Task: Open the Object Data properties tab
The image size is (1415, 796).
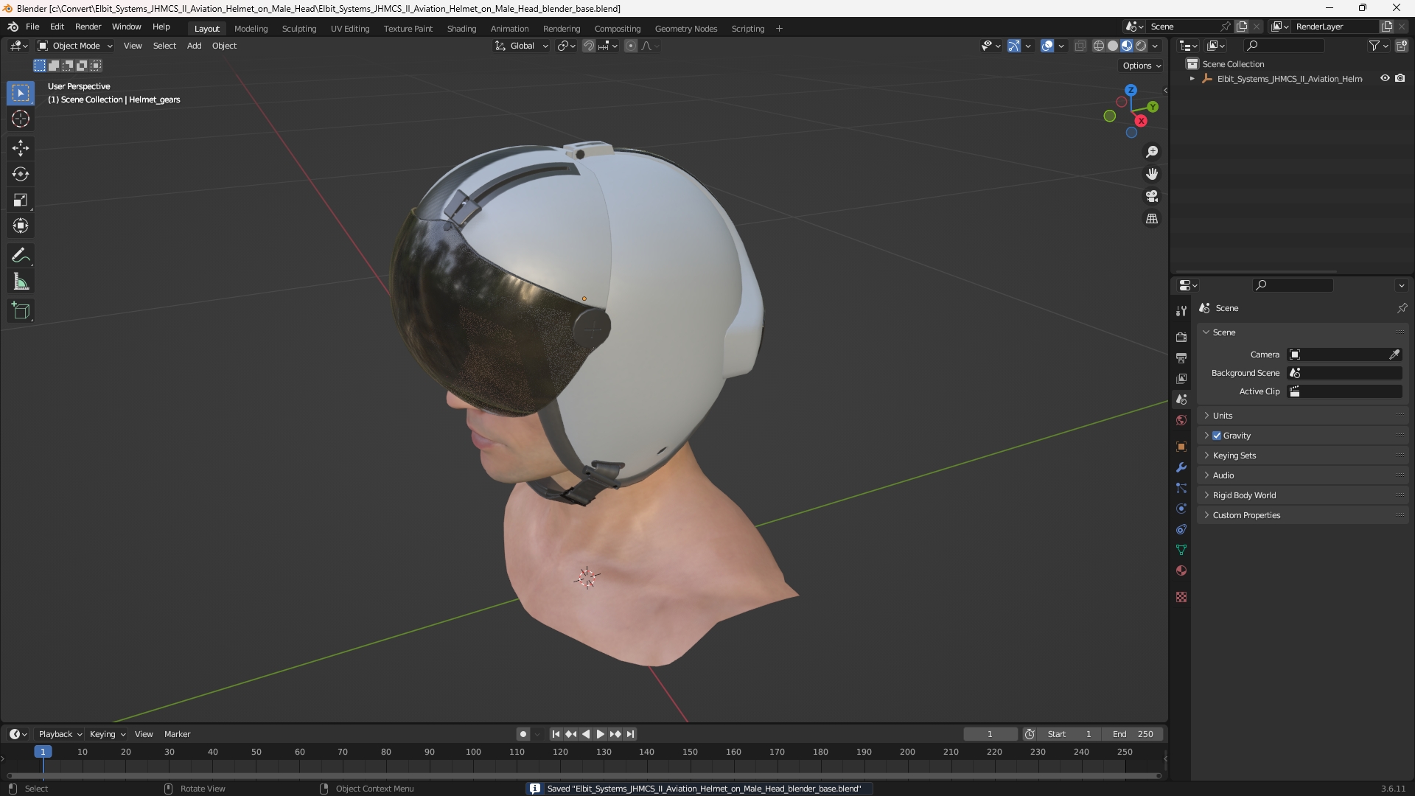Action: coord(1181,550)
